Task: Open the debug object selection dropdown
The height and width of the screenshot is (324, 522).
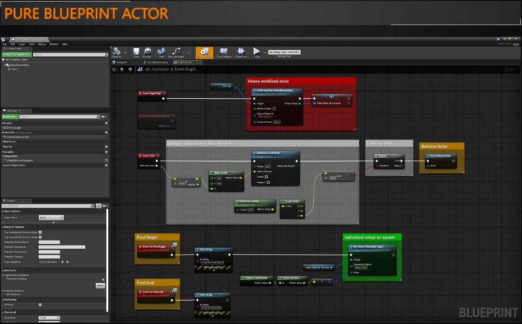Action: pyautogui.click(x=284, y=52)
